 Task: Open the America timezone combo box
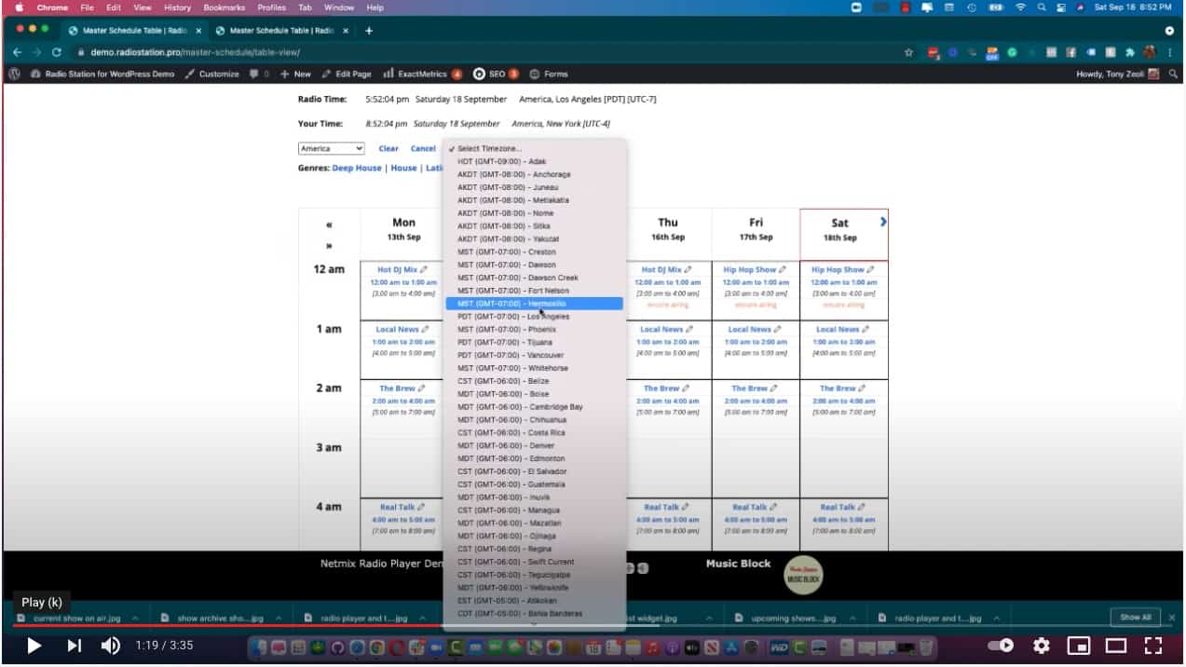tap(331, 148)
